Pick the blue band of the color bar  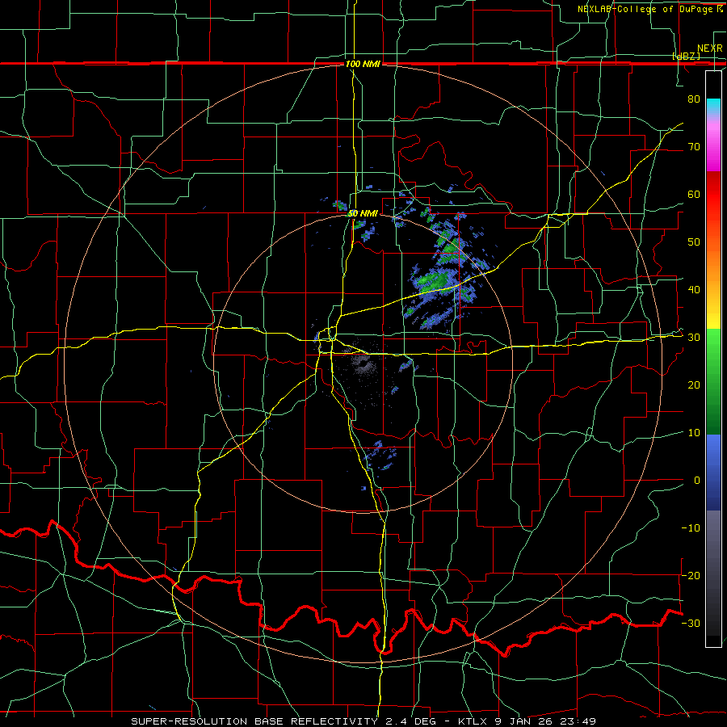pos(713,471)
